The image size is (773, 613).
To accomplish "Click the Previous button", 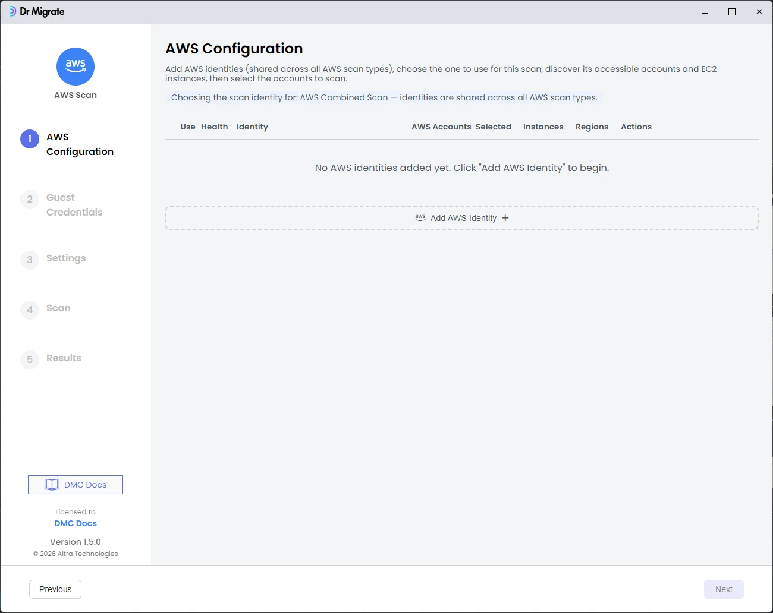I will coord(55,589).
